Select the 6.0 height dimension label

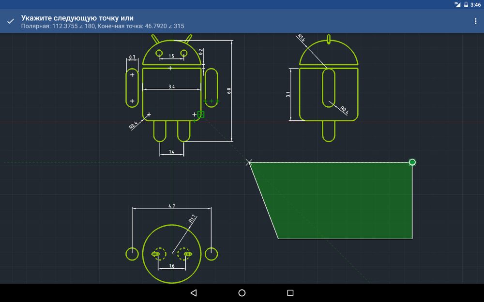tap(229, 91)
